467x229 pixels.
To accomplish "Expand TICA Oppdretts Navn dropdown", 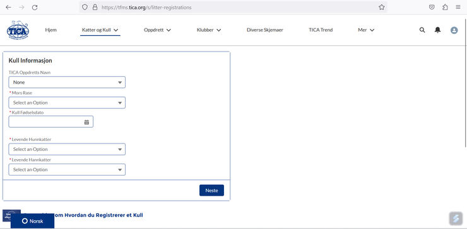I will (67, 82).
